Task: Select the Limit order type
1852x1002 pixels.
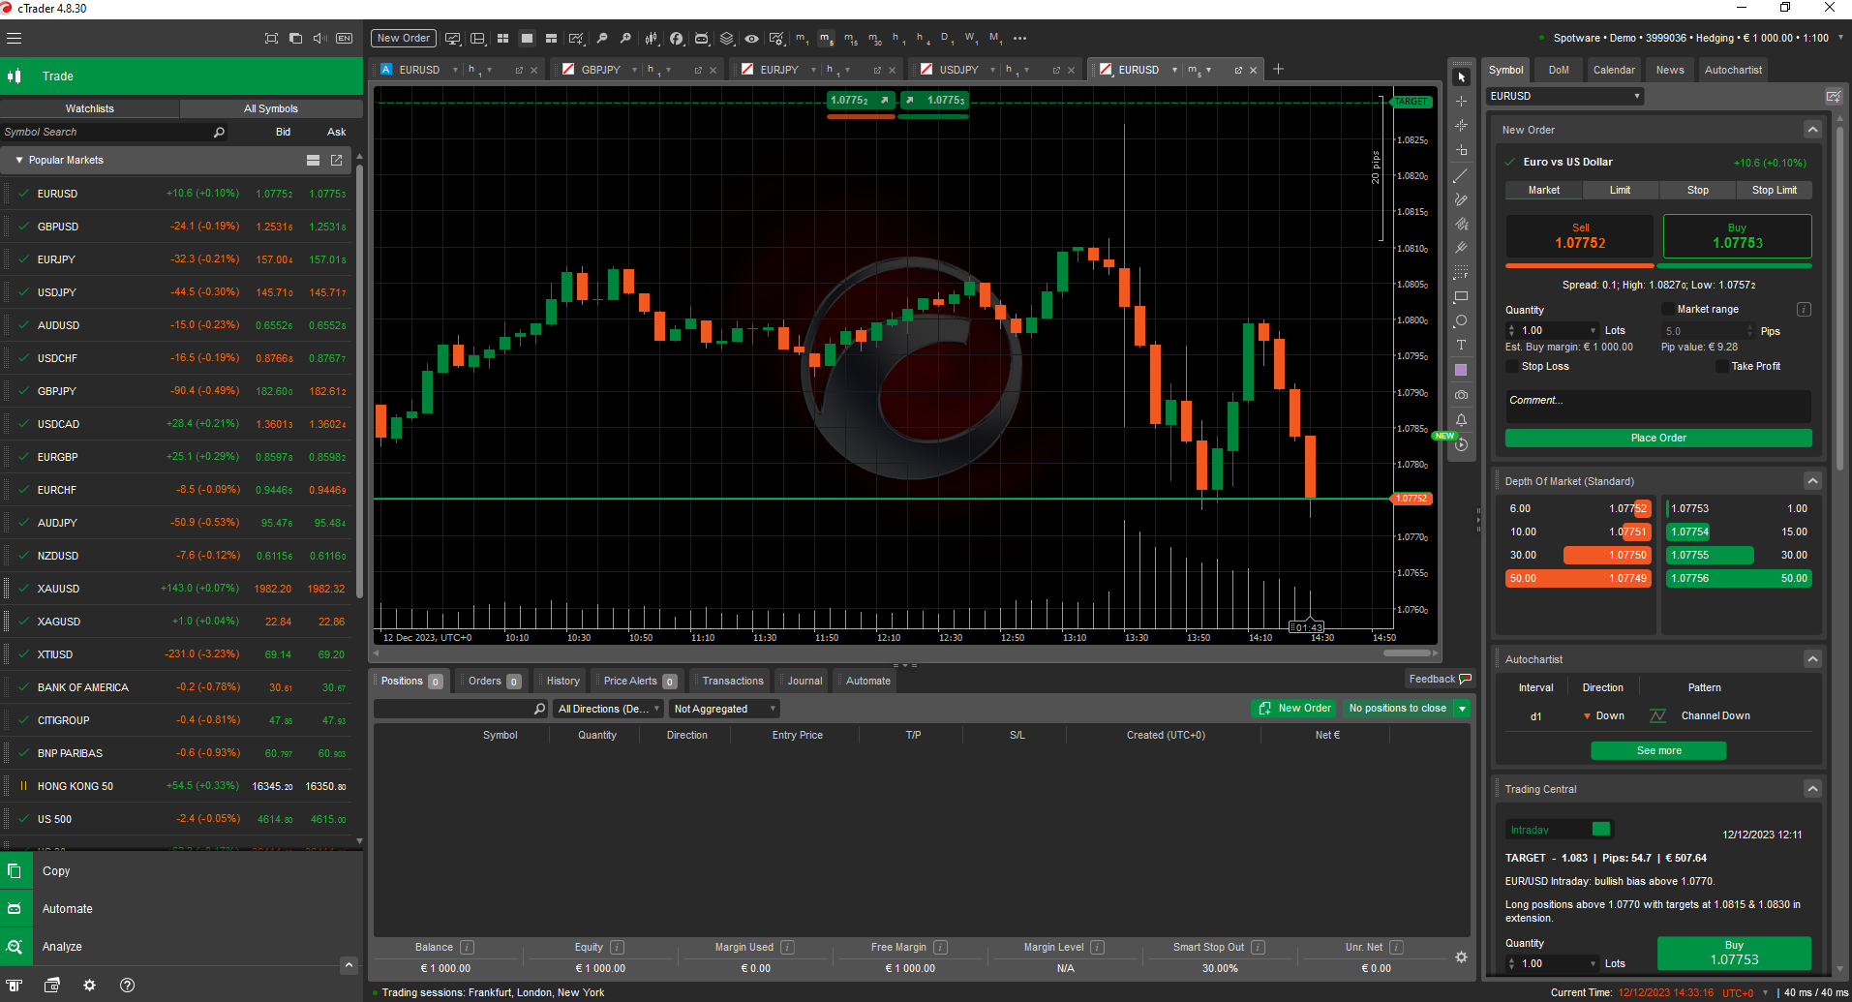Action: point(1621,190)
